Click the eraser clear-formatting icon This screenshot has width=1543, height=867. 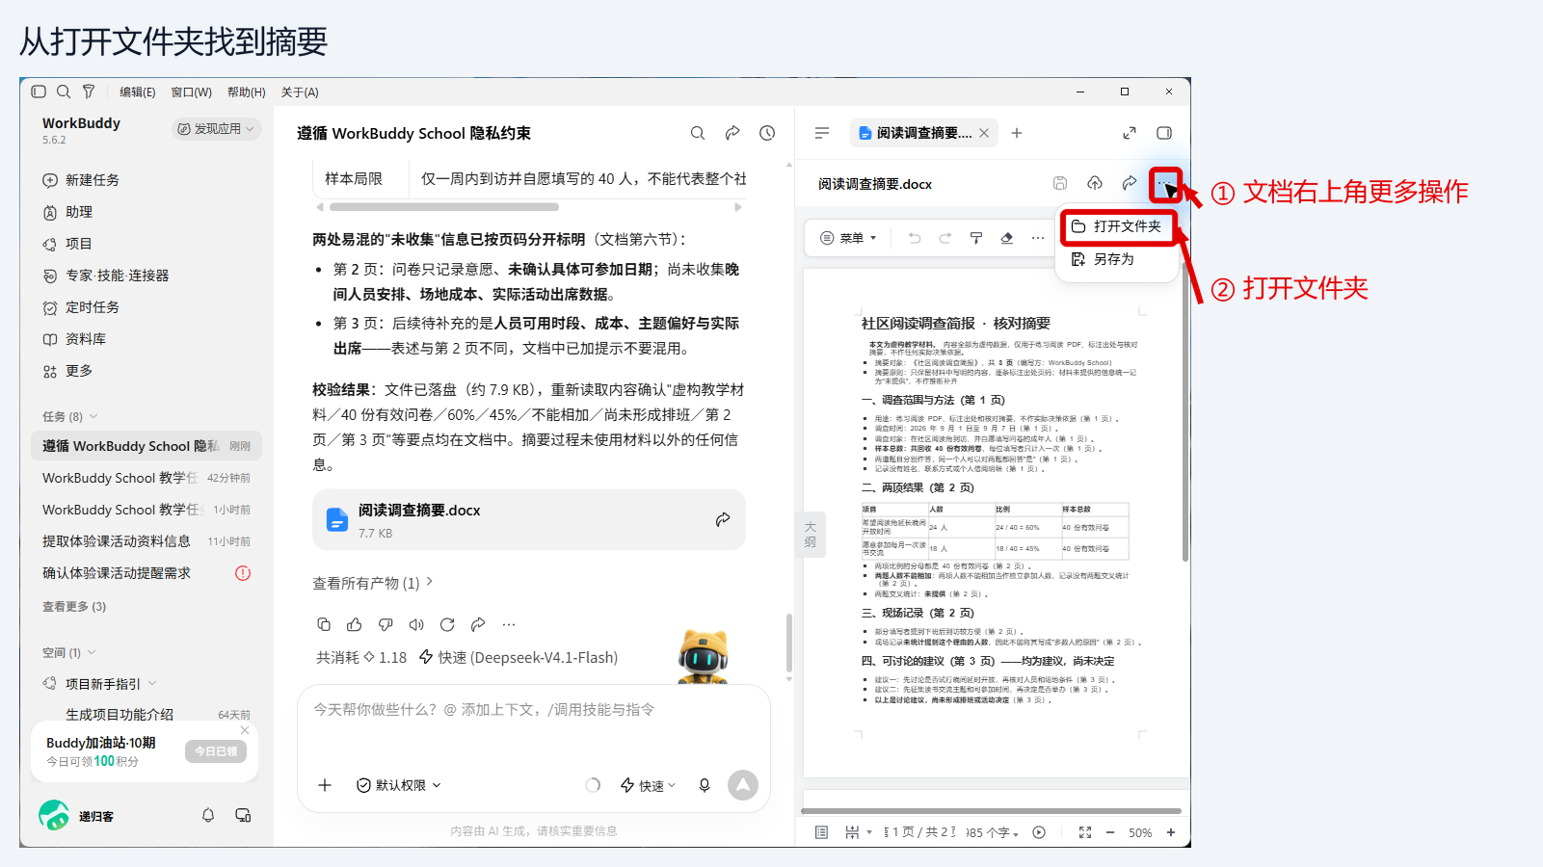coord(1007,238)
